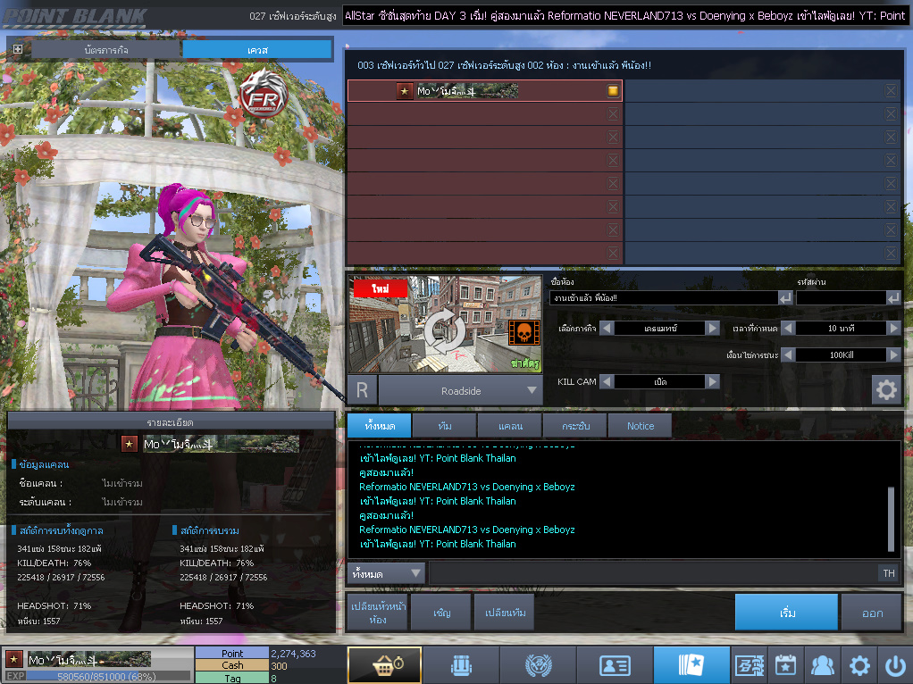Open the inventory backpack icon
The width and height of the screenshot is (913, 684).
(x=460, y=665)
